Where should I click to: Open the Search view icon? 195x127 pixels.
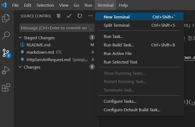[6, 35]
